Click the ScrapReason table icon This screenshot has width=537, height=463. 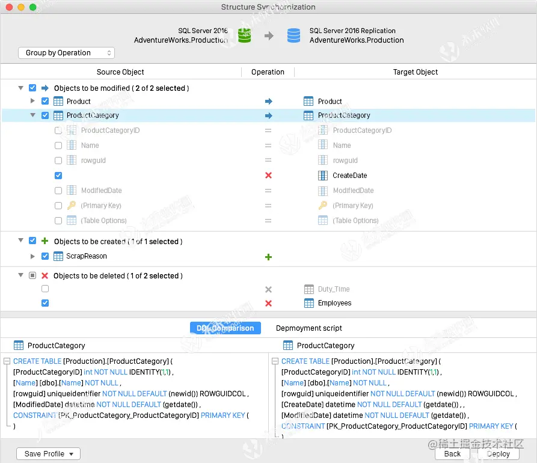(58, 256)
